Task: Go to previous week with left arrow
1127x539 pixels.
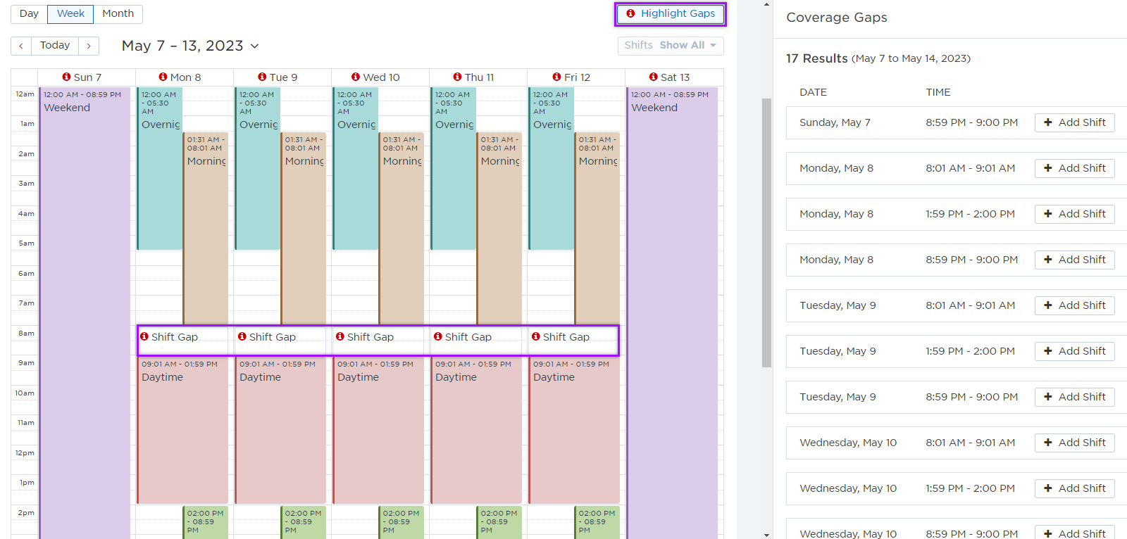Action: pos(21,46)
